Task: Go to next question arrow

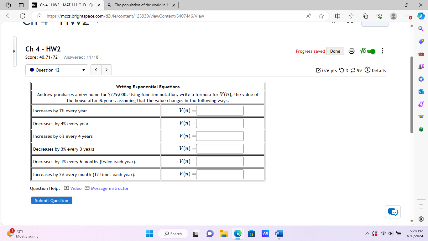Action: 107,70
